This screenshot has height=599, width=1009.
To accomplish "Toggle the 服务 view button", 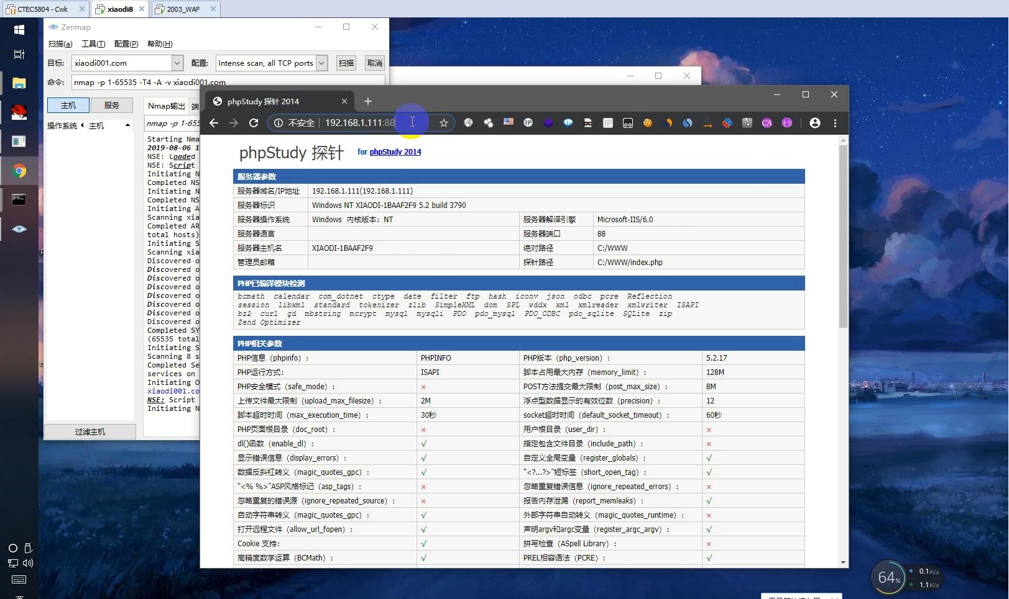I will point(112,106).
